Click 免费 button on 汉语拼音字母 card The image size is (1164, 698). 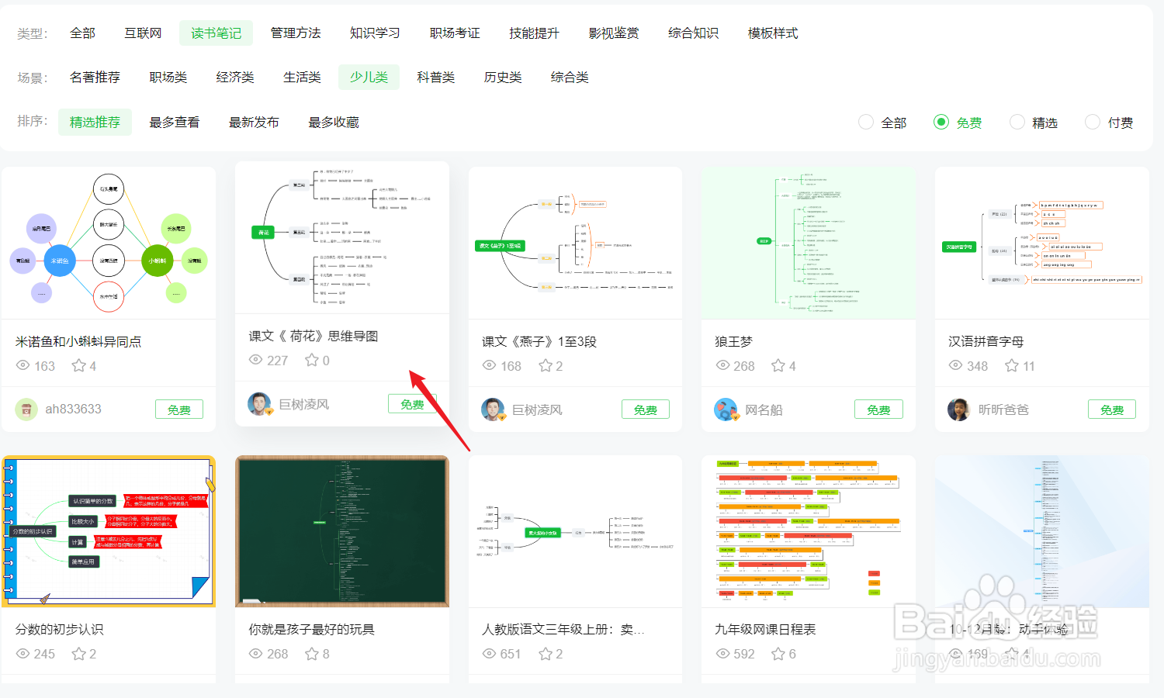click(x=1112, y=409)
